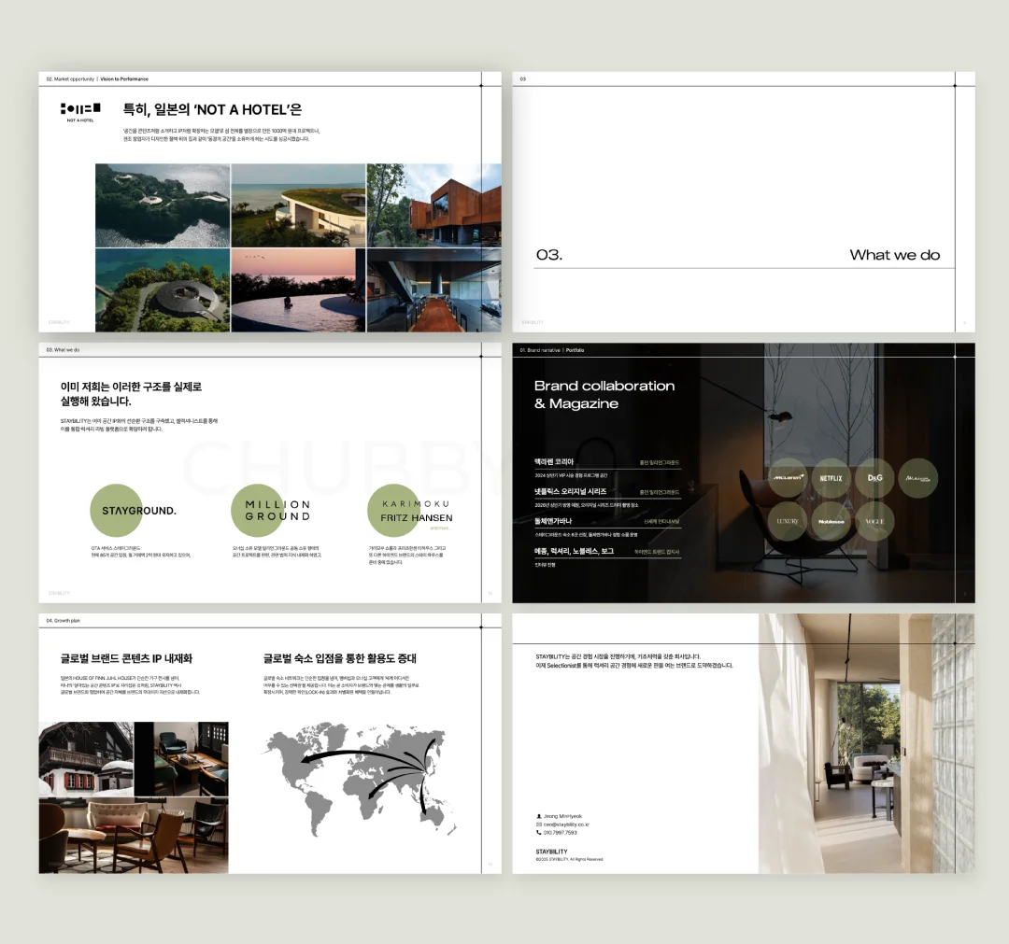This screenshot has width=1009, height=944.
Task: Click the STAYGROUND. brand label
Action: coord(138,511)
